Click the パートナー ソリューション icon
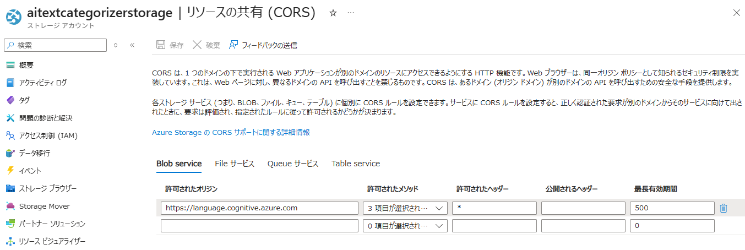This screenshot has width=745, height=250. click(10, 224)
